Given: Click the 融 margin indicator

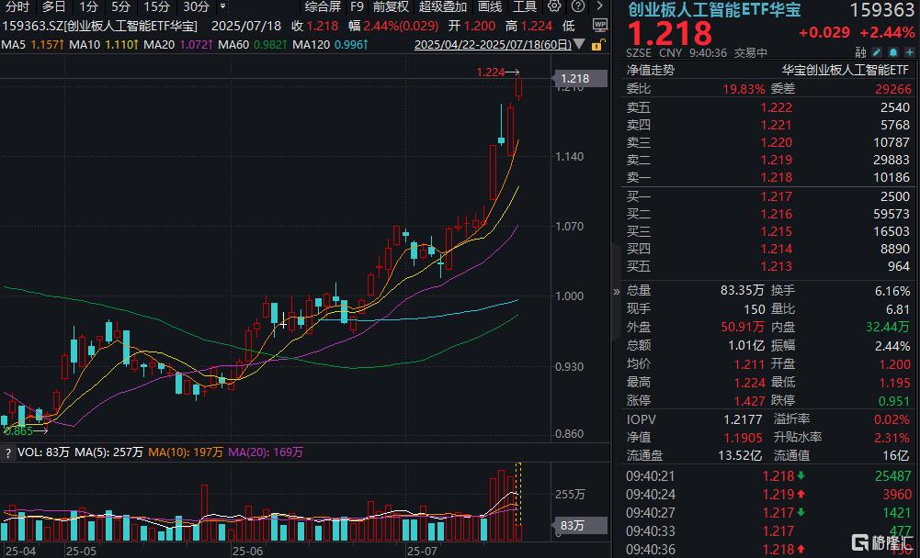Looking at the screenshot, I should [861, 52].
